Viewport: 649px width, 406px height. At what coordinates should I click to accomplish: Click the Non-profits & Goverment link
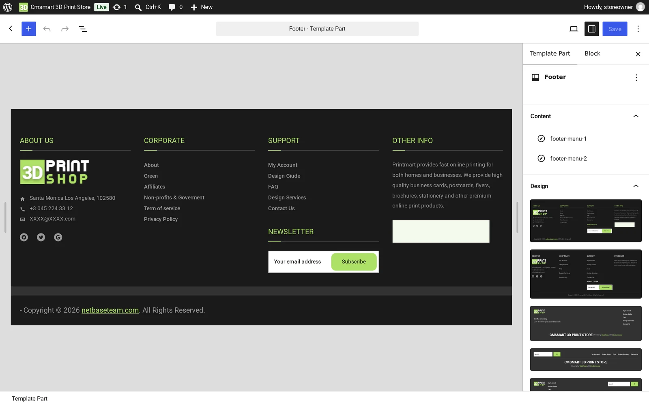click(x=174, y=198)
